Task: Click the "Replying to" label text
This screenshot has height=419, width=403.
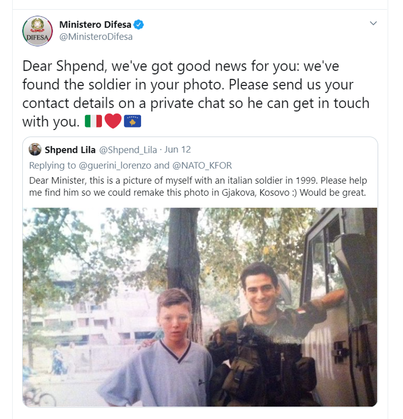Action: click(x=52, y=165)
